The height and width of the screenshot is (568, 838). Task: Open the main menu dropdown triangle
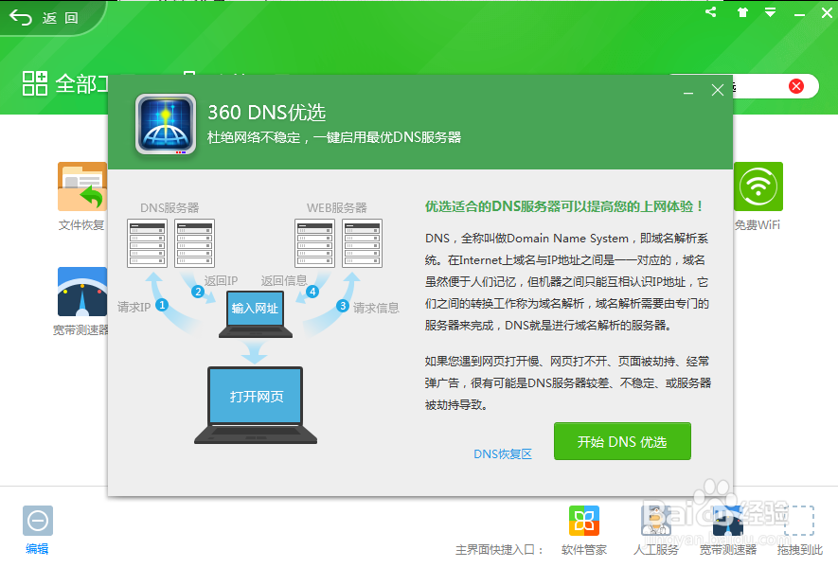(x=770, y=12)
